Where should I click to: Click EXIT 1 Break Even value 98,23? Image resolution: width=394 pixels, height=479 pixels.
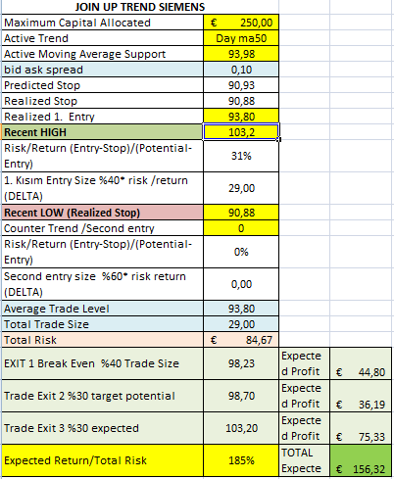click(x=241, y=363)
